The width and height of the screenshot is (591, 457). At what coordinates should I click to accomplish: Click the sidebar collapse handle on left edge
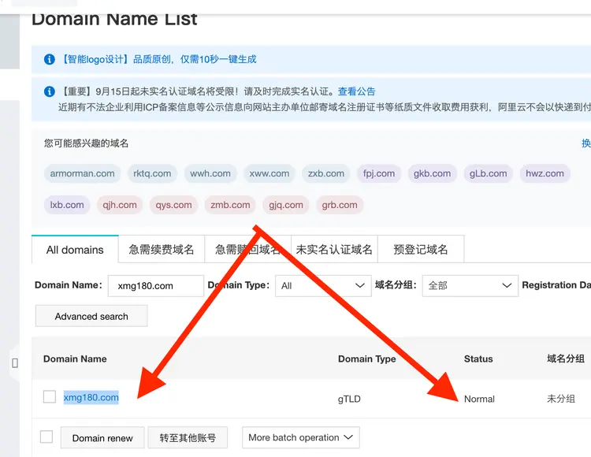coord(14,363)
